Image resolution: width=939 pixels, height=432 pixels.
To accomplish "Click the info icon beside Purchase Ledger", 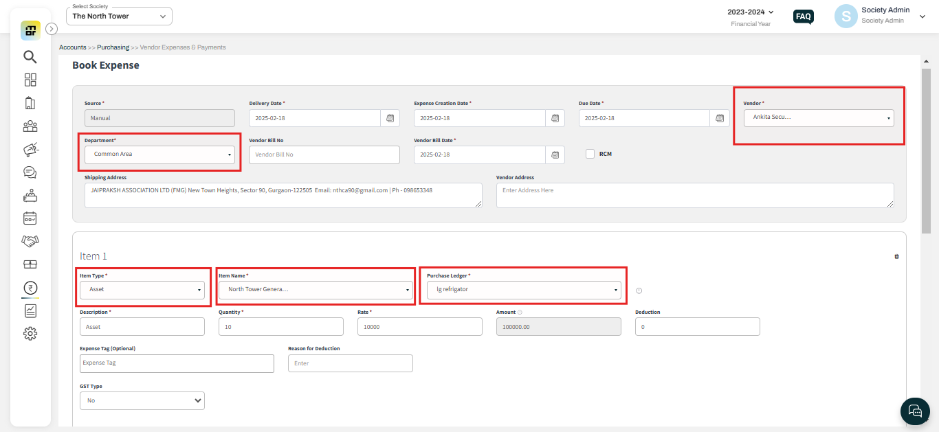I will [x=639, y=291].
